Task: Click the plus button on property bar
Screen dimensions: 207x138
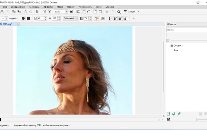Action: coord(134,18)
